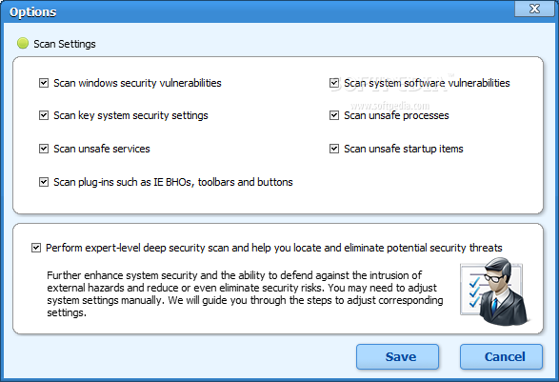The image size is (559, 382).
Task: Click the www.softpedia.com watermark text
Action: point(390,106)
